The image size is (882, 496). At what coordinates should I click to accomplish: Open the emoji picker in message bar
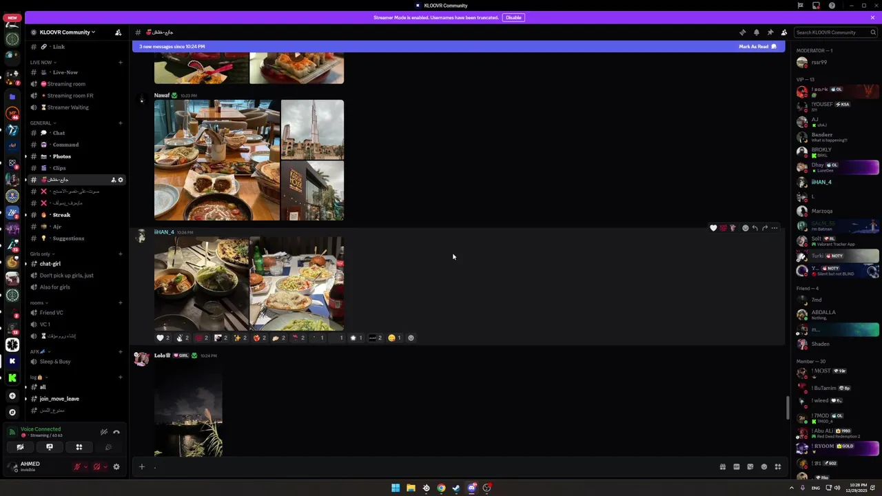(763, 466)
